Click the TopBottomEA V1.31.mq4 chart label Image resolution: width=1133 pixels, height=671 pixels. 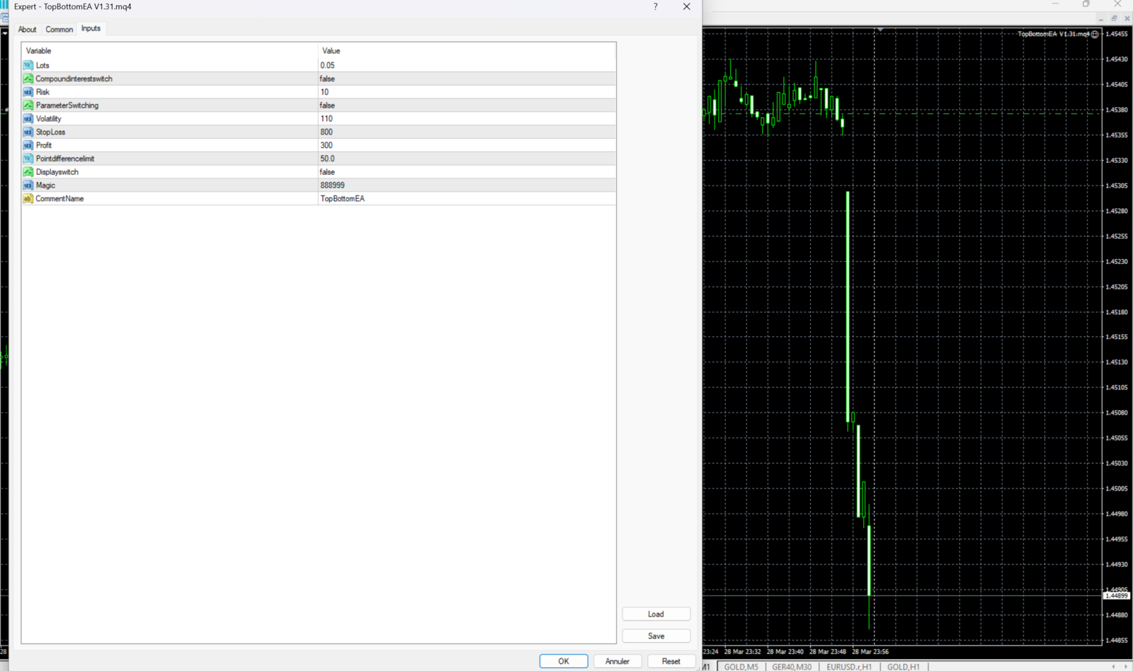[x=1054, y=34]
